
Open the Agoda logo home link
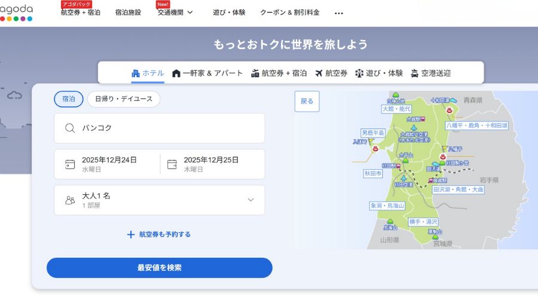coord(16,13)
